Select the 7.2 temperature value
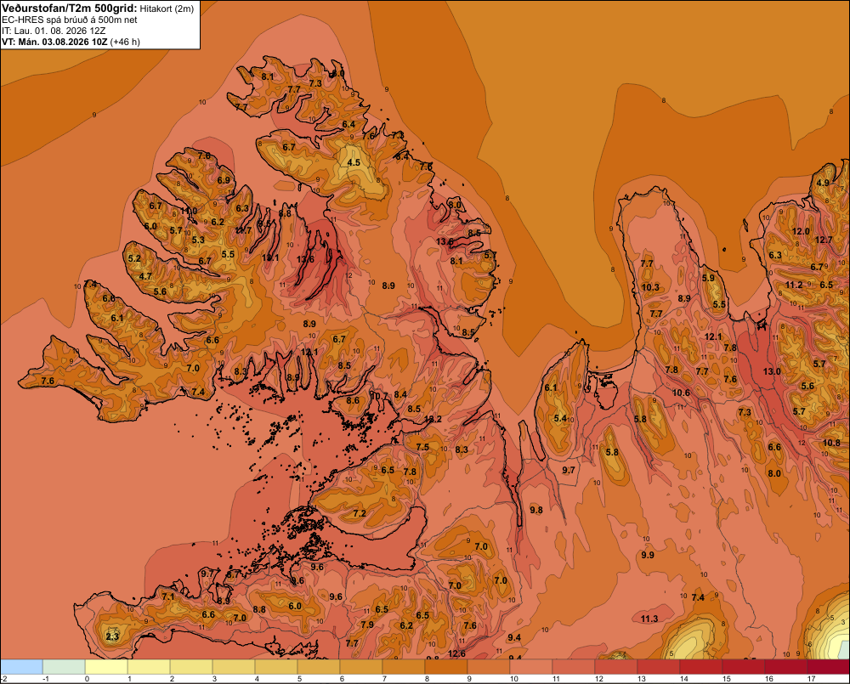The height and width of the screenshot is (684, 850). click(x=360, y=513)
